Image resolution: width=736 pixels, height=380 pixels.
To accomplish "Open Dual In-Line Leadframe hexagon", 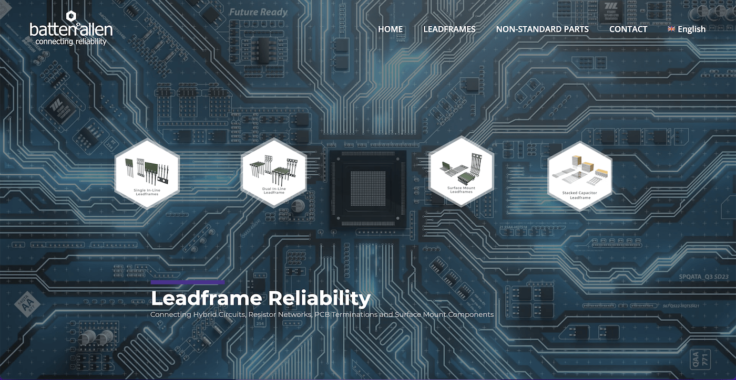I will pyautogui.click(x=273, y=173).
